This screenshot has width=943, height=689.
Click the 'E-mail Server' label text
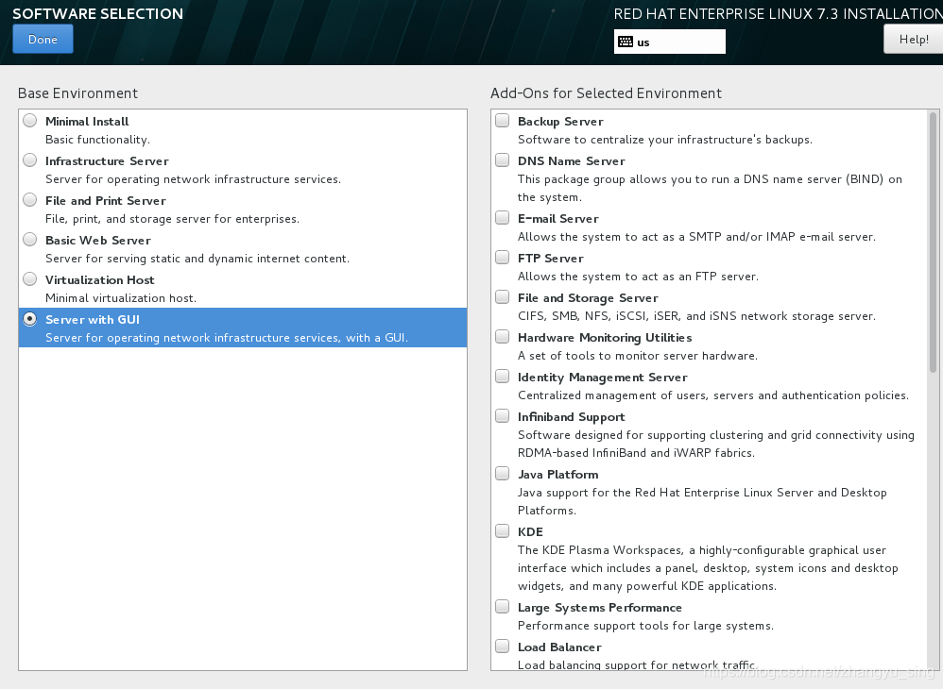point(558,219)
